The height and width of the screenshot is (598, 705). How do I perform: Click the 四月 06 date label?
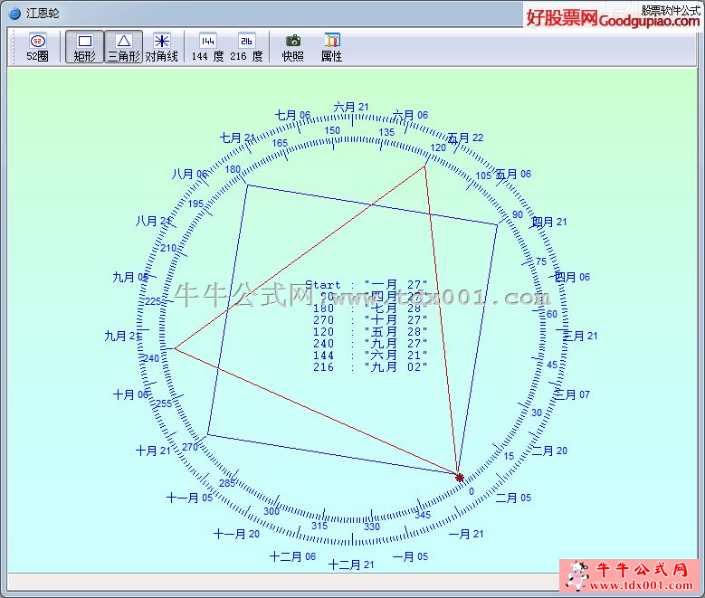[x=572, y=277]
